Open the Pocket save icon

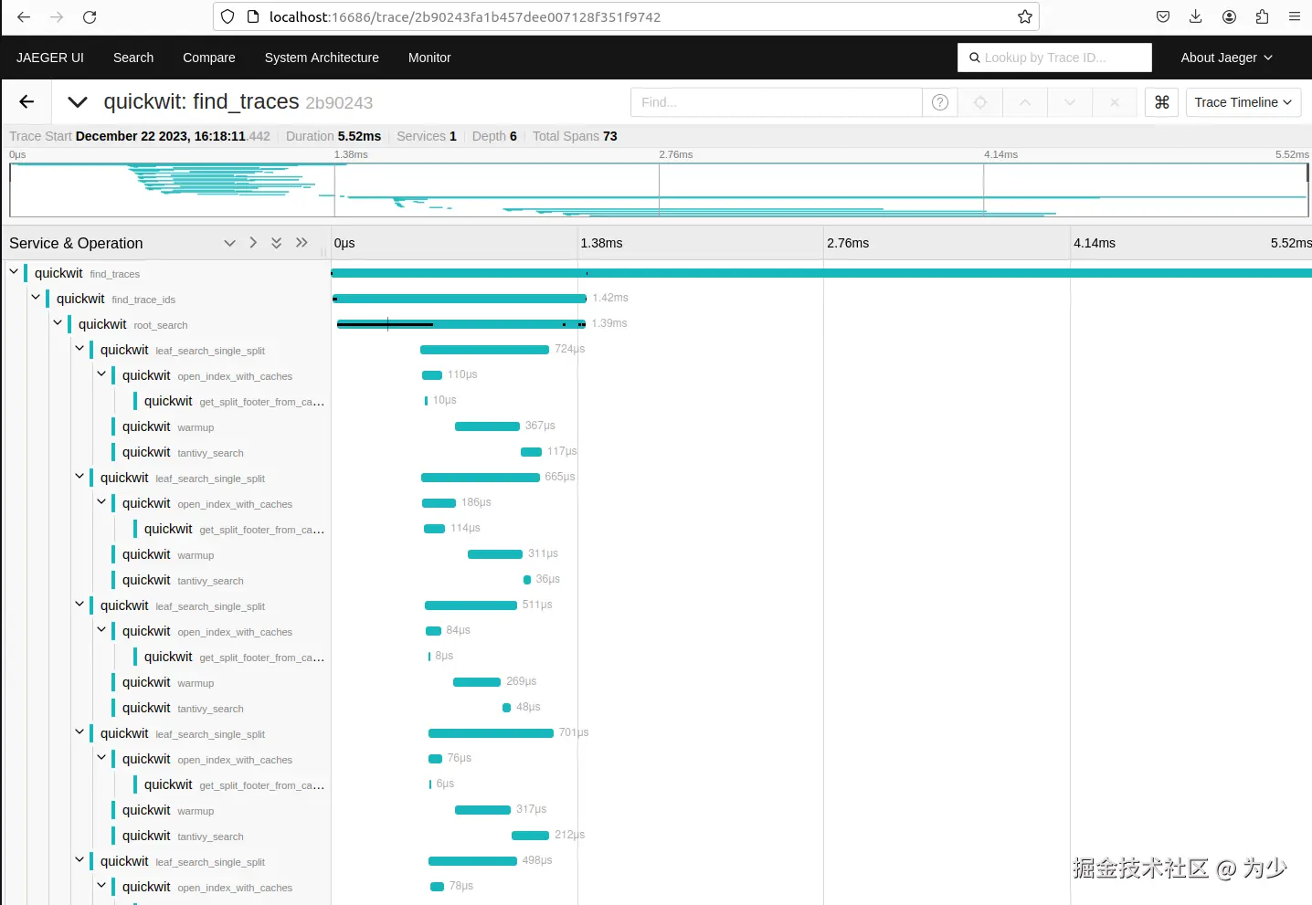[x=1163, y=16]
